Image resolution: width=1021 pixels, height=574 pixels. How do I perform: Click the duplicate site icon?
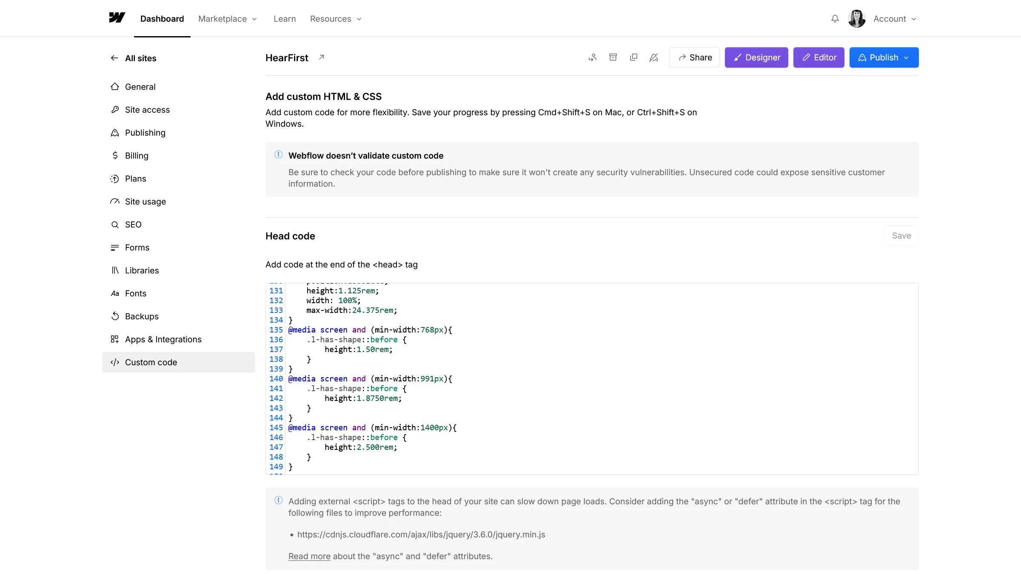633,57
